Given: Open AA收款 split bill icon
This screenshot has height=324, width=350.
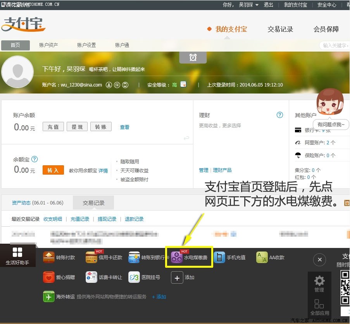Looking at the screenshot, I should (262, 257).
